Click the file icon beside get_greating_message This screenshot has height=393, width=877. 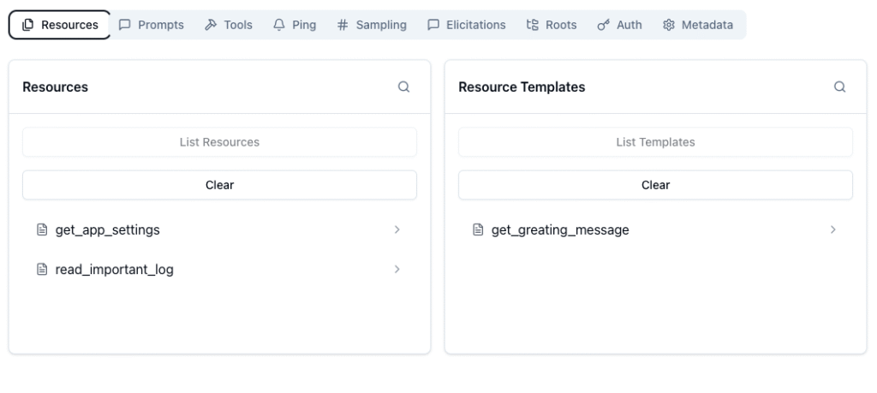coord(478,230)
